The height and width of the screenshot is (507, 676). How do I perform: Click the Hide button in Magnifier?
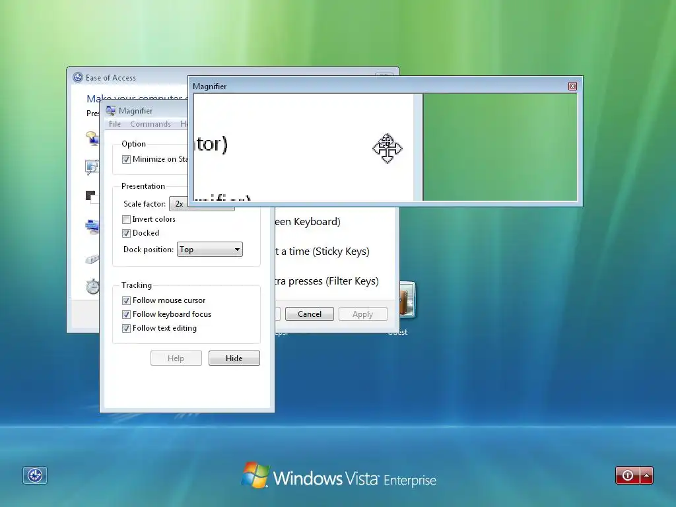click(x=234, y=358)
